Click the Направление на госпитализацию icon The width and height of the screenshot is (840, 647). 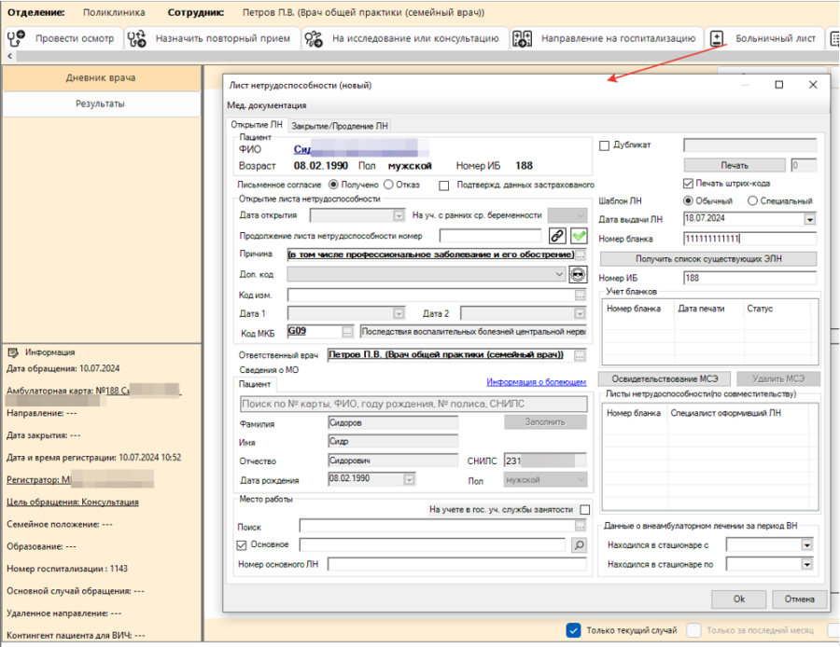point(523,38)
